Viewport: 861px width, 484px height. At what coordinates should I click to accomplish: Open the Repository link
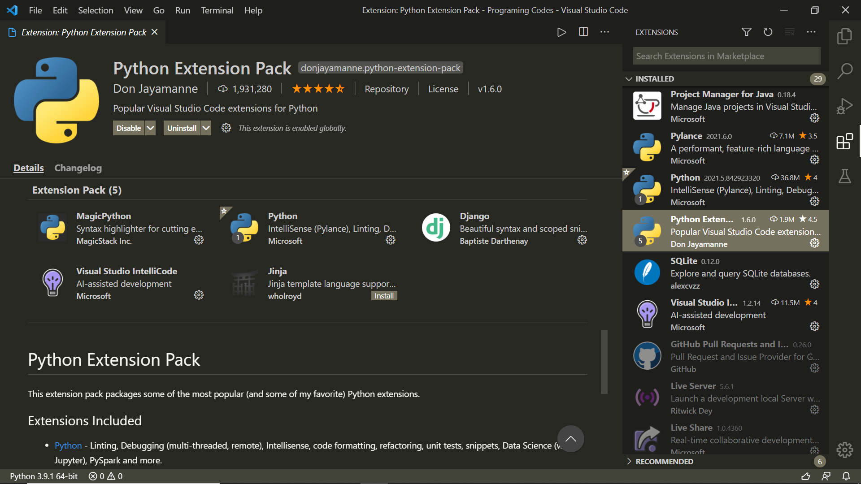pyautogui.click(x=387, y=88)
